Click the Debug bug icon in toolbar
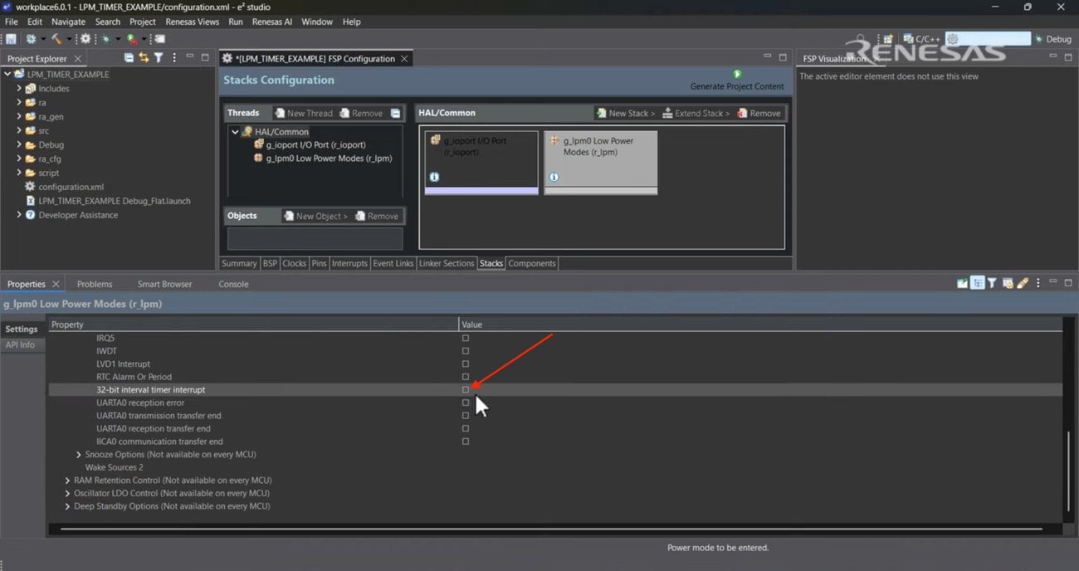 pyautogui.click(x=106, y=39)
